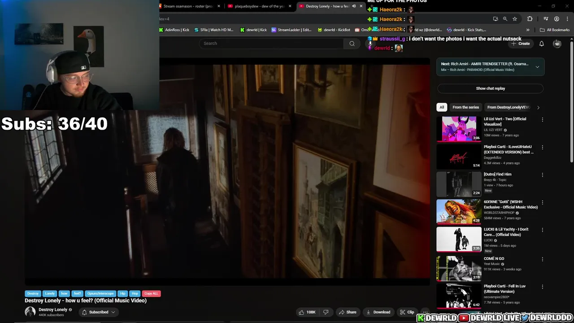The height and width of the screenshot is (323, 574).
Task: Open options for COME N GO video
Action: (x=542, y=259)
